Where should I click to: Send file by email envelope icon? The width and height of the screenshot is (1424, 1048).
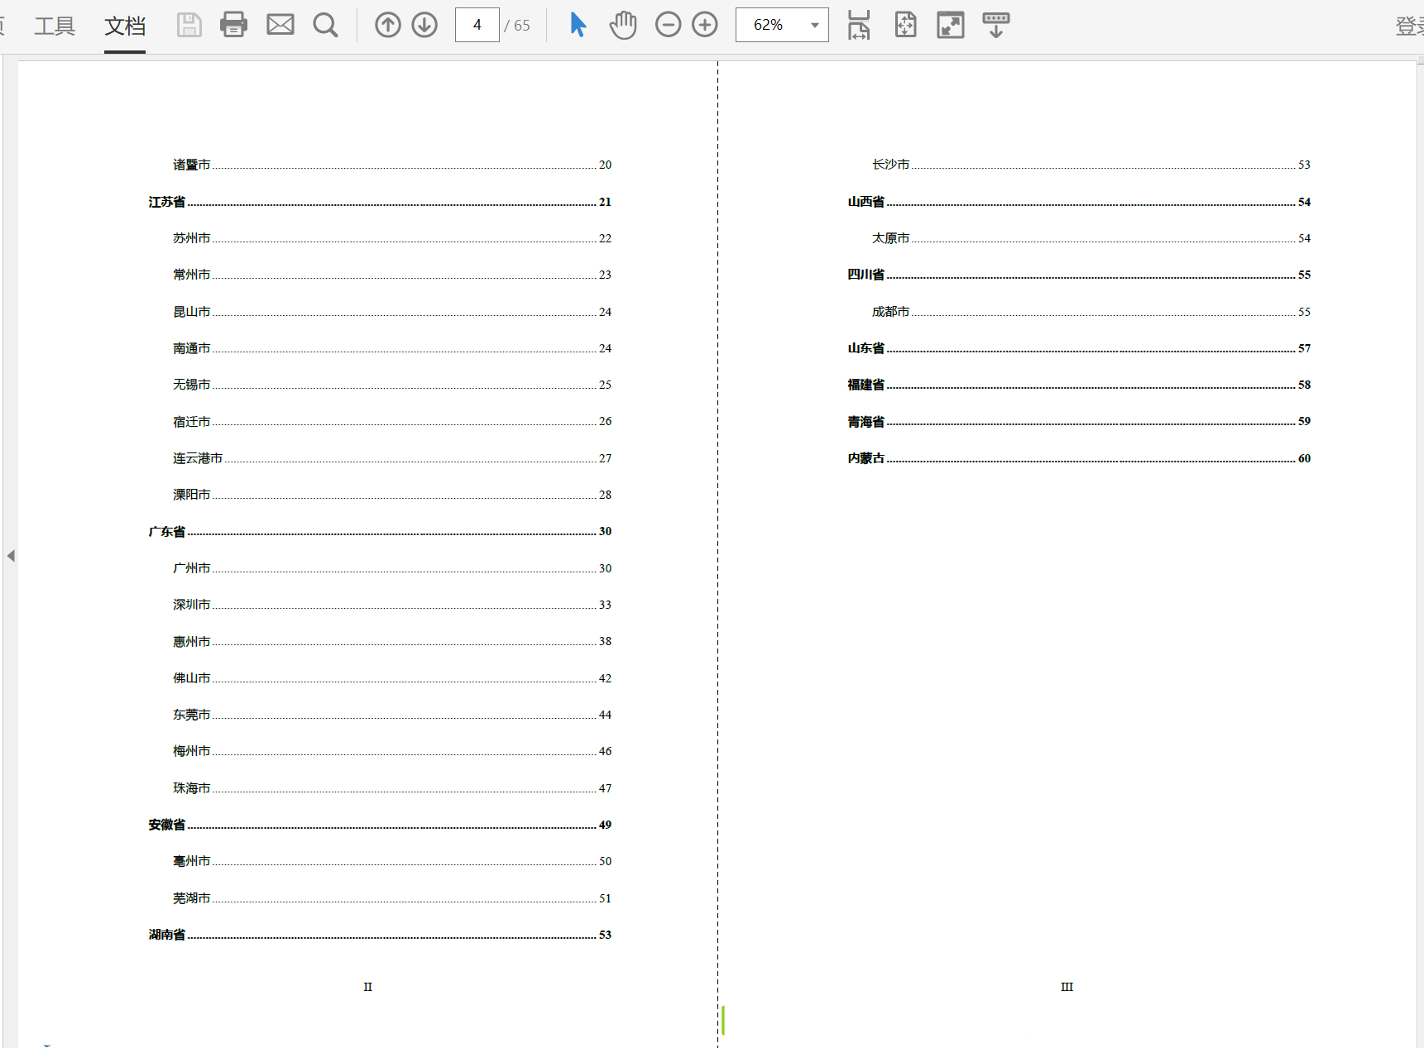pyautogui.click(x=280, y=25)
